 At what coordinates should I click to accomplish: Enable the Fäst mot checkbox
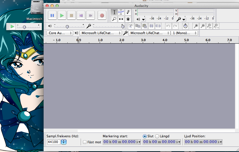click(x=85, y=142)
